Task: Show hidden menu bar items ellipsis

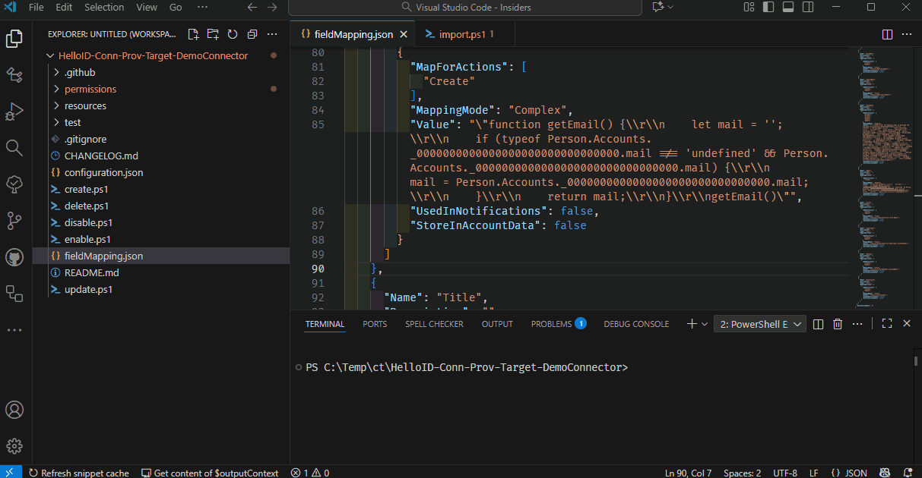Action: 202,7
